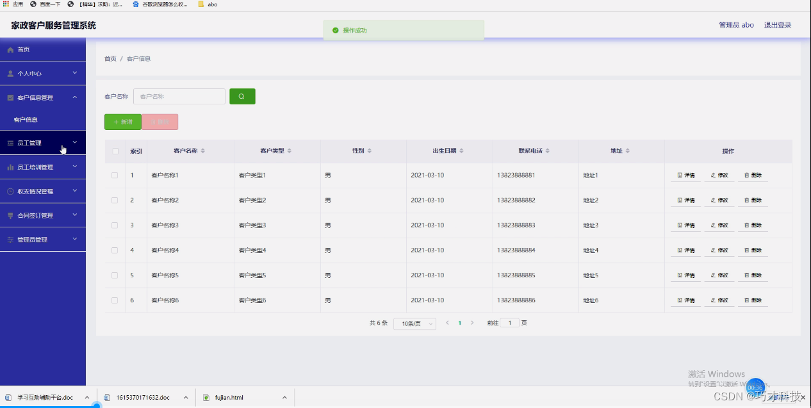Open the 应用 apps grid in bookmarks bar

[x=13, y=4]
